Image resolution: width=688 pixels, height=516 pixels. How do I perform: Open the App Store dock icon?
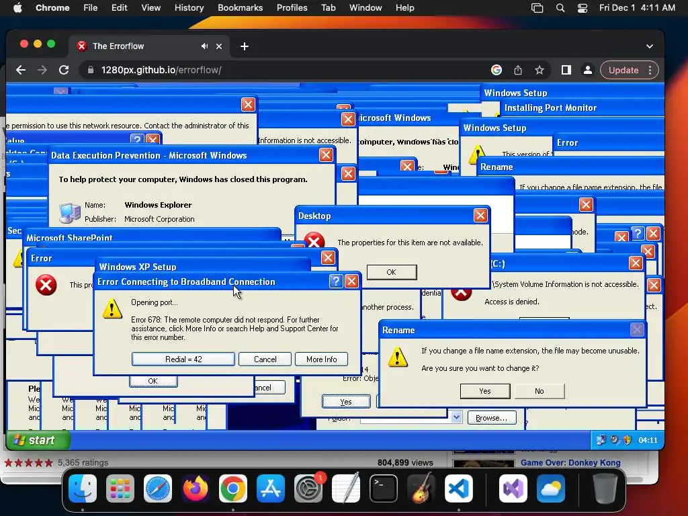pos(271,488)
